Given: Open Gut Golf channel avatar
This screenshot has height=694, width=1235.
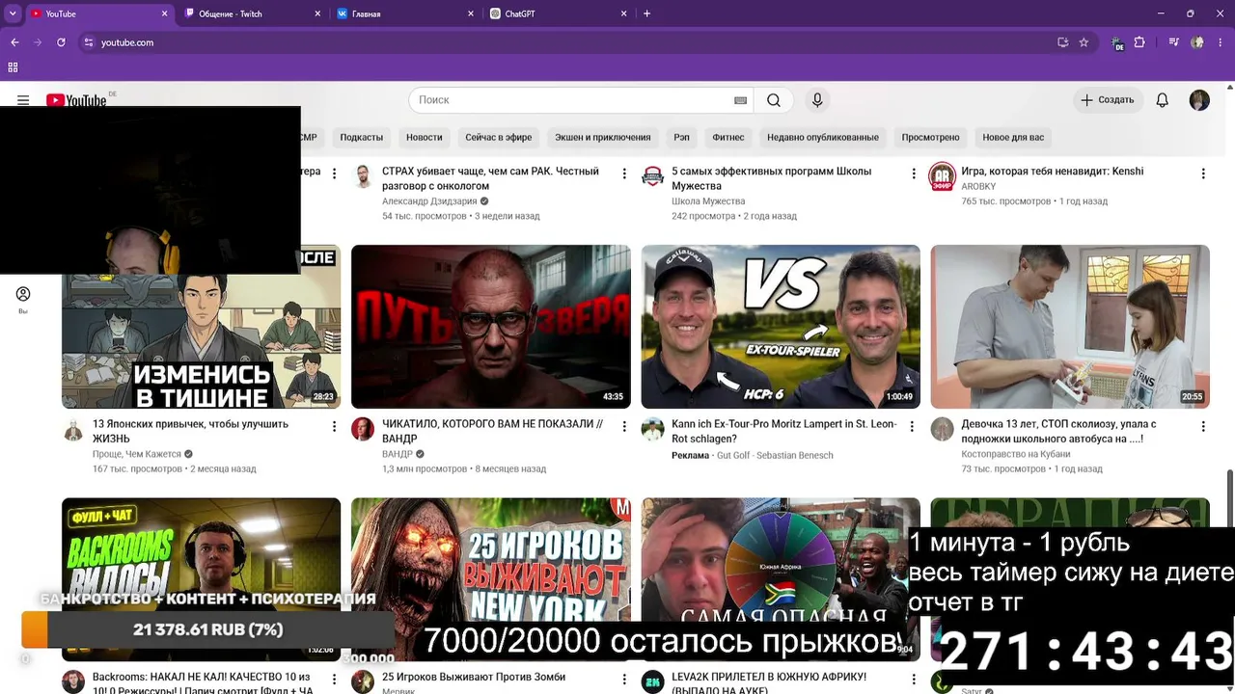Looking at the screenshot, I should [653, 429].
